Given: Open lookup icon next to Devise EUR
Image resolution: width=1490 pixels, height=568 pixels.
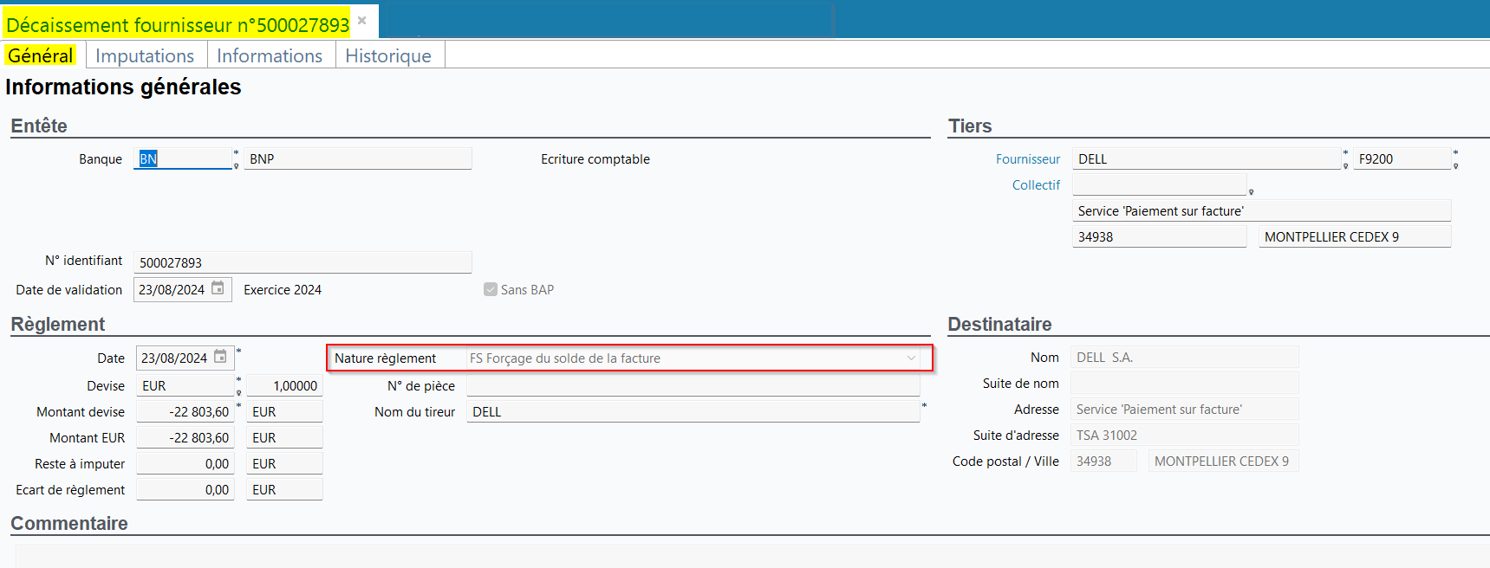Looking at the screenshot, I should (238, 392).
